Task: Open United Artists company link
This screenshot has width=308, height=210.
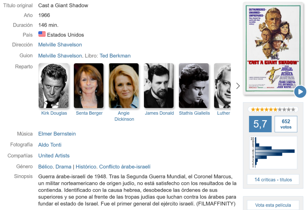Action: [x=54, y=156]
